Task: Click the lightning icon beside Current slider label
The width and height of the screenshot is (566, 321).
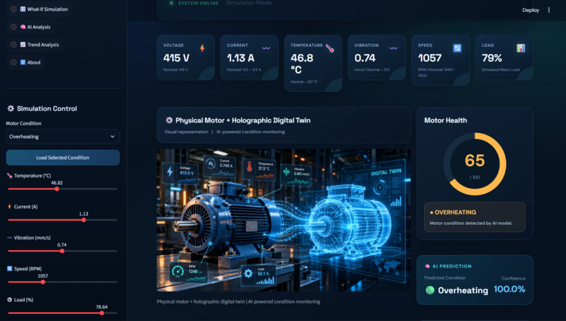Action: pyautogui.click(x=9, y=207)
